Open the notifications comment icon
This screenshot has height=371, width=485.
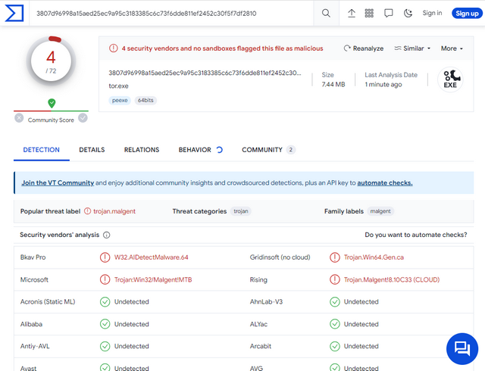point(389,13)
